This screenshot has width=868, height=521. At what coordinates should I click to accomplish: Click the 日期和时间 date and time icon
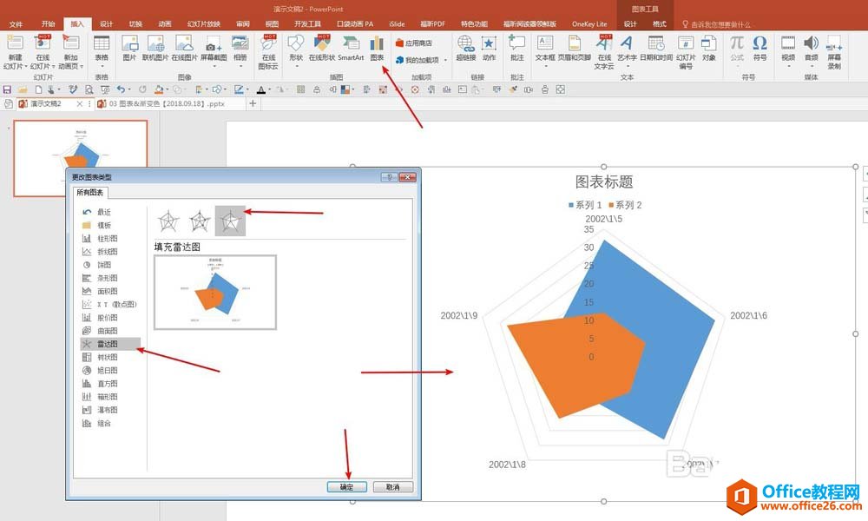pyautogui.click(x=656, y=48)
